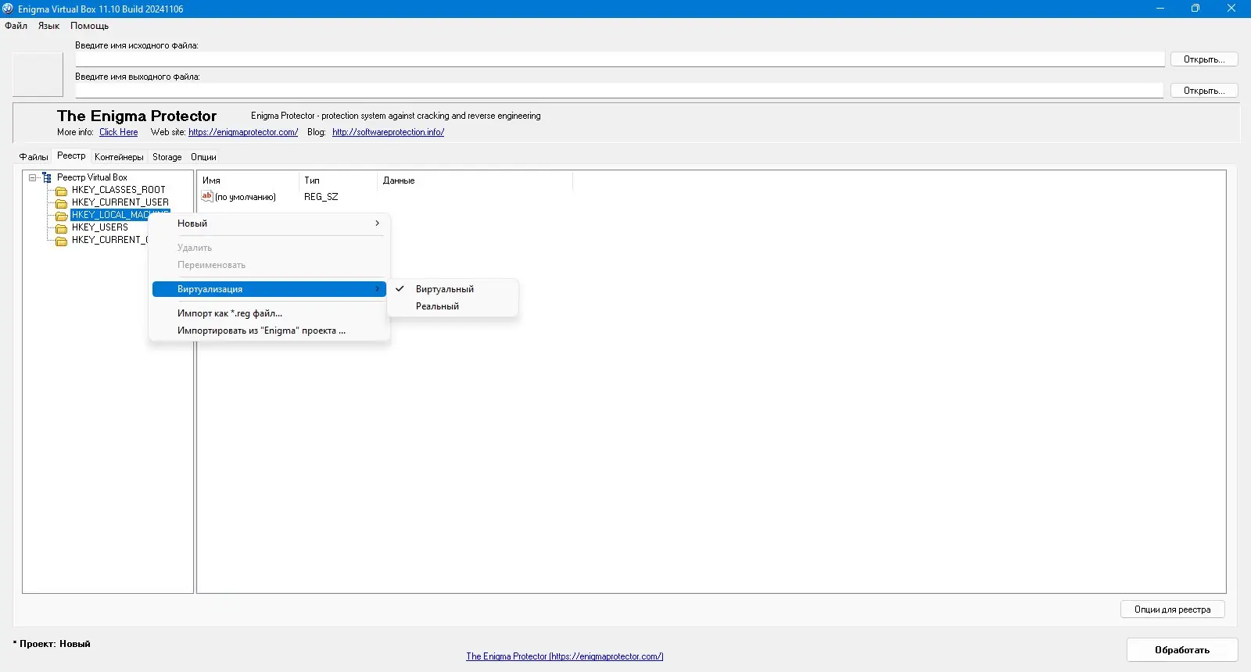This screenshot has width=1251, height=672.
Task: Click the REG_SZ type cell
Action: tap(321, 197)
